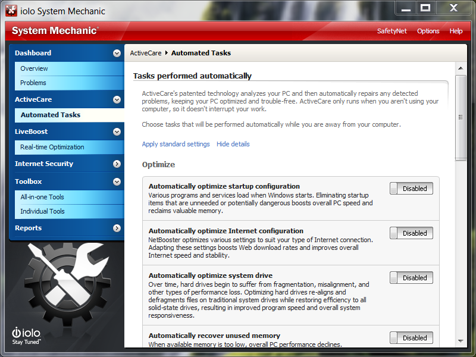Click the iolo System Mechanic title bar icon
This screenshot has height=357, width=476.
click(x=11, y=11)
